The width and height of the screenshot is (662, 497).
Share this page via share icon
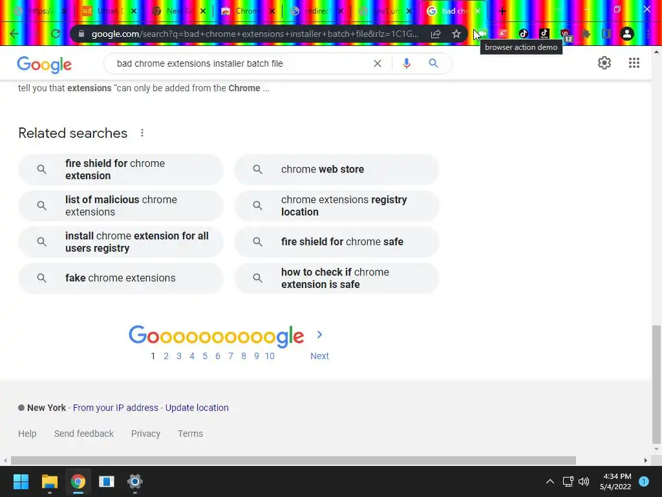point(436,34)
